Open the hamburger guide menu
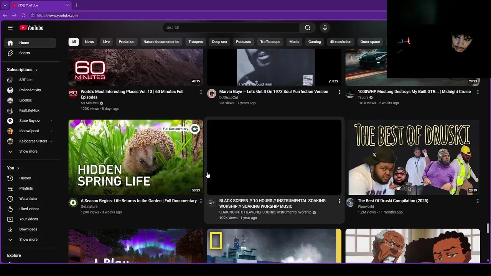Viewport: 491px width, 276px height. [x=10, y=28]
